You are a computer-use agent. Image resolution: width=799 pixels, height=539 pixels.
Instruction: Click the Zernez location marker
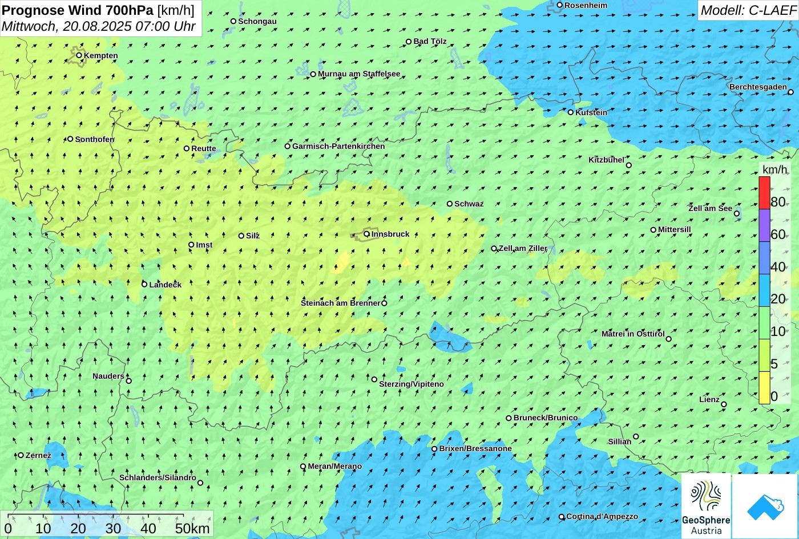click(21, 455)
